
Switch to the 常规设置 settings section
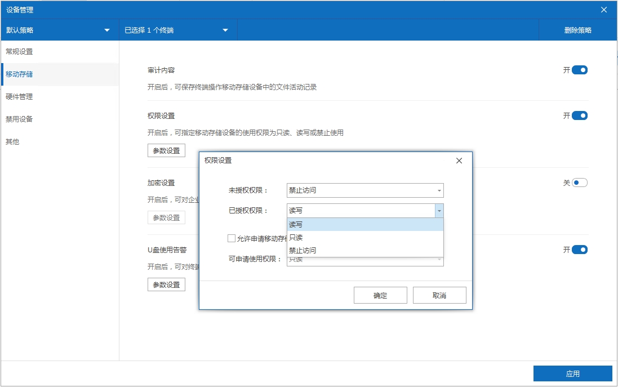point(19,51)
